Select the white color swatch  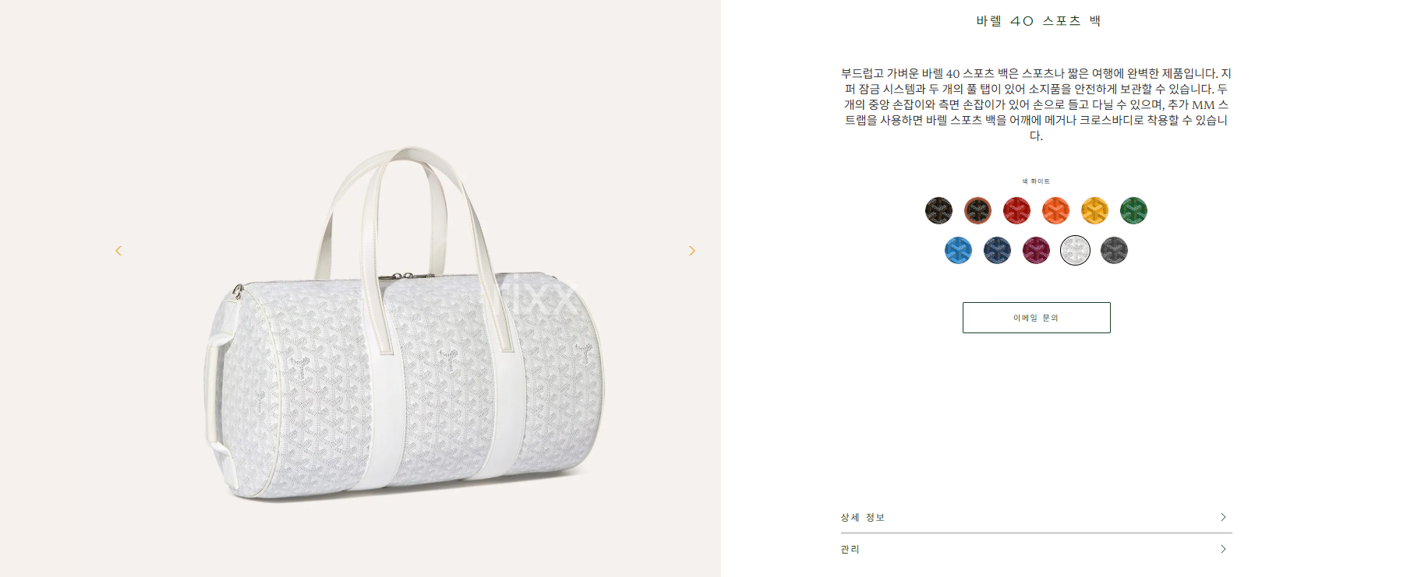[x=1075, y=250]
